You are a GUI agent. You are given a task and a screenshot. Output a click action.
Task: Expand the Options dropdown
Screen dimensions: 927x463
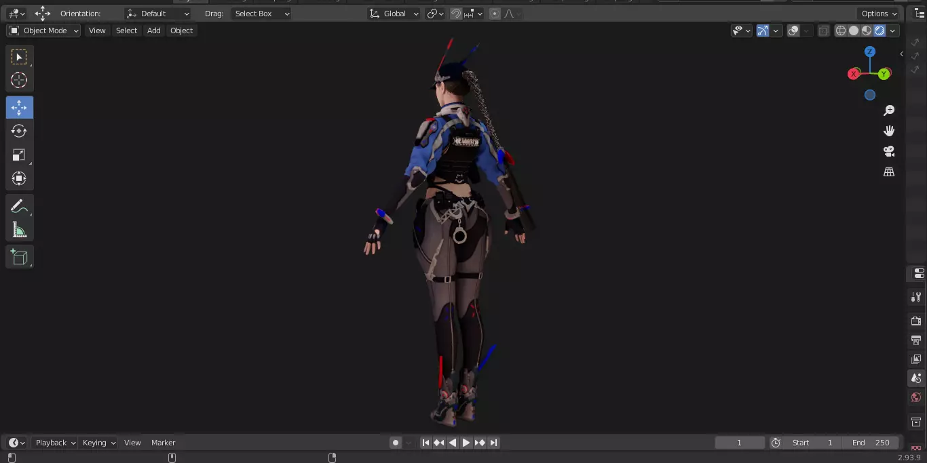click(879, 14)
